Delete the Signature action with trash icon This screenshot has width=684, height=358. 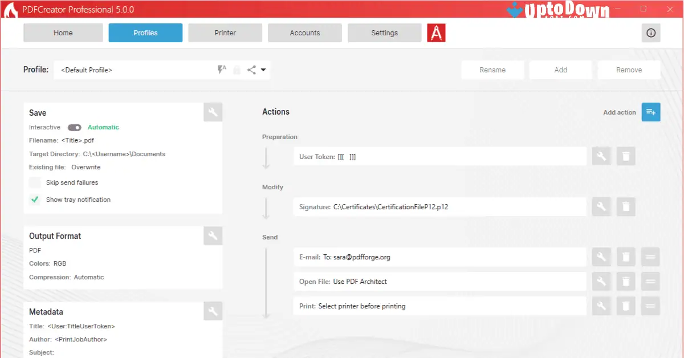(625, 206)
